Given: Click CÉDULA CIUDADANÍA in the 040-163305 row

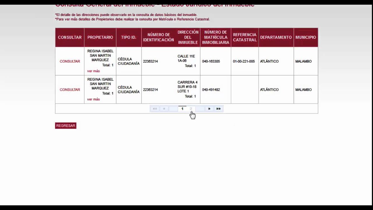Looking at the screenshot, I should point(129,61).
